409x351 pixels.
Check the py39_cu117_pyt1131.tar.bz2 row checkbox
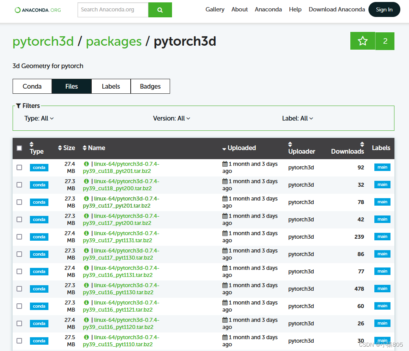click(x=19, y=237)
